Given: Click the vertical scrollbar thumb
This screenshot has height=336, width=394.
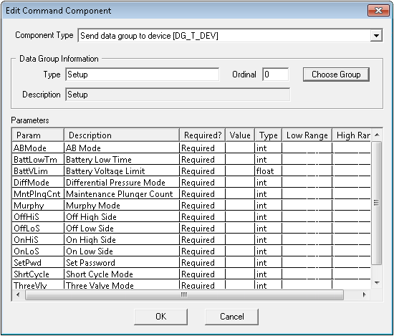Looking at the screenshot, I should point(376,203).
